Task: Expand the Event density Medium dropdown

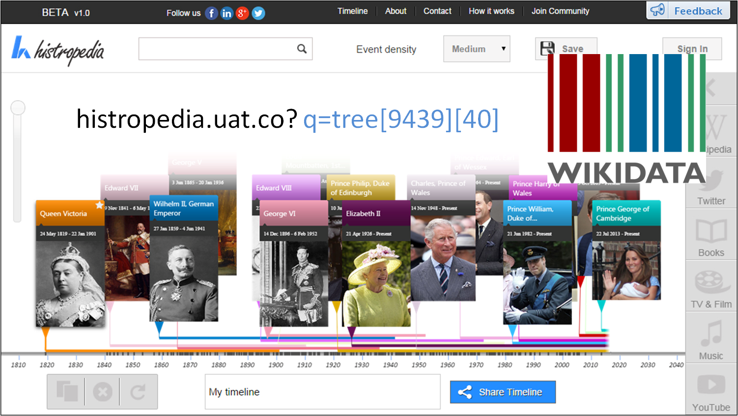Action: coord(476,49)
